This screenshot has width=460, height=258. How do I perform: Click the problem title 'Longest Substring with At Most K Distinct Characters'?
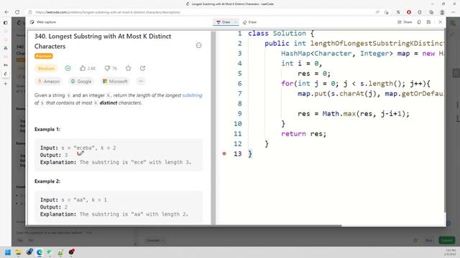click(103, 42)
